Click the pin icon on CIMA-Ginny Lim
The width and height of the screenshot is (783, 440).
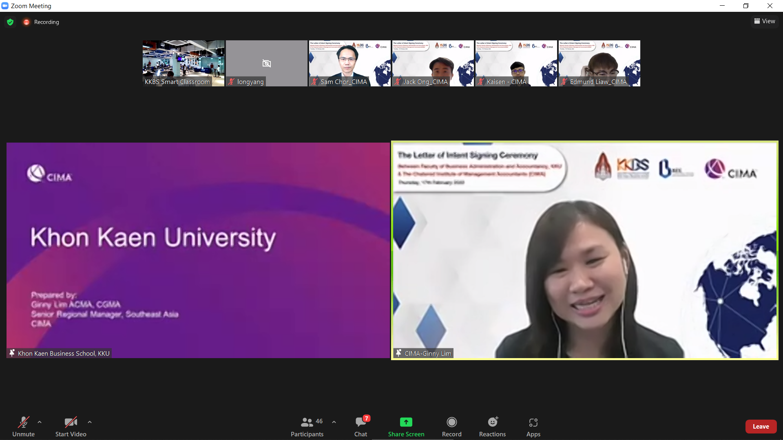click(398, 353)
